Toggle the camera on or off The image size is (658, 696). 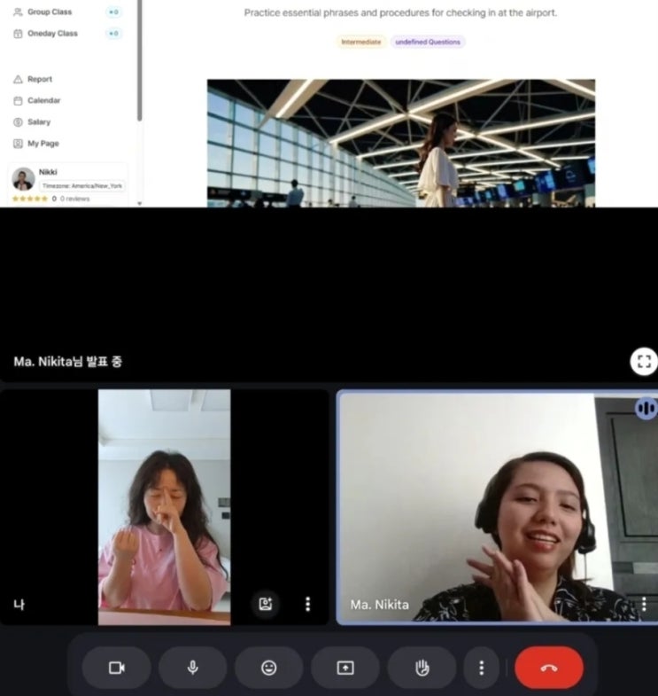(x=117, y=667)
